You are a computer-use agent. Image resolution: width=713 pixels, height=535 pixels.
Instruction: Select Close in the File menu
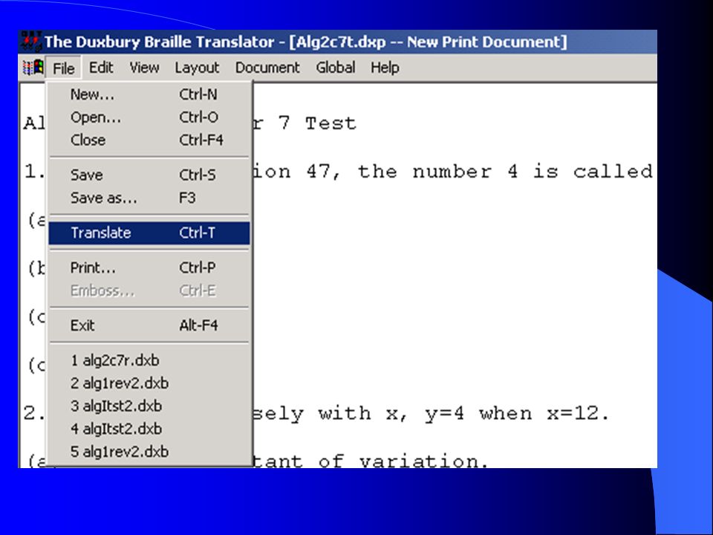coord(149,140)
